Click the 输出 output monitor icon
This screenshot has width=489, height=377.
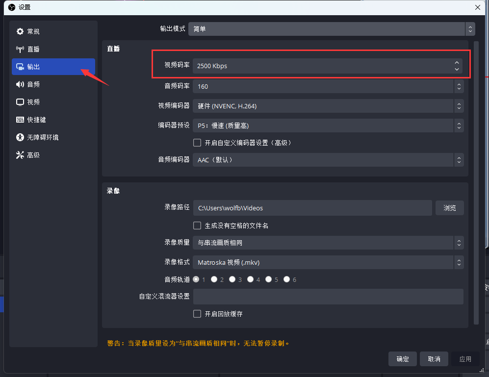coord(20,67)
